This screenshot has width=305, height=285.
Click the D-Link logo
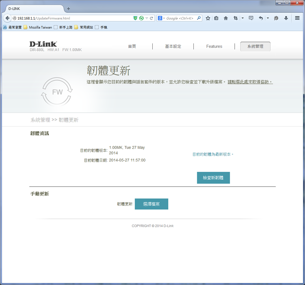(43, 44)
